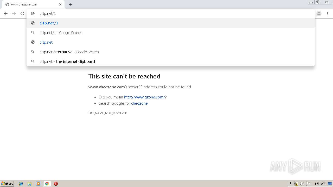Screen dimensions: 333x187
Task: Click magnifier icon beside cl1p.net alternative
Action: [33, 52]
